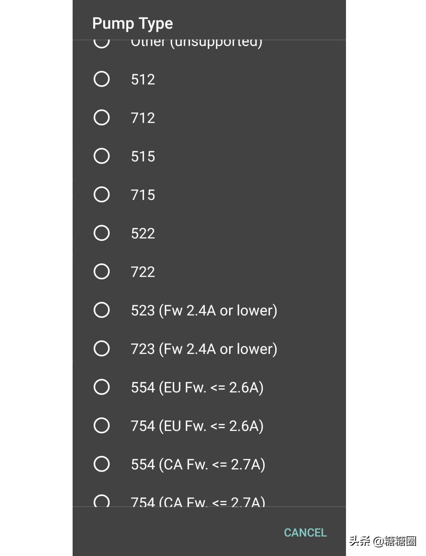
Task: Tap the 715 list entry text
Action: (143, 195)
